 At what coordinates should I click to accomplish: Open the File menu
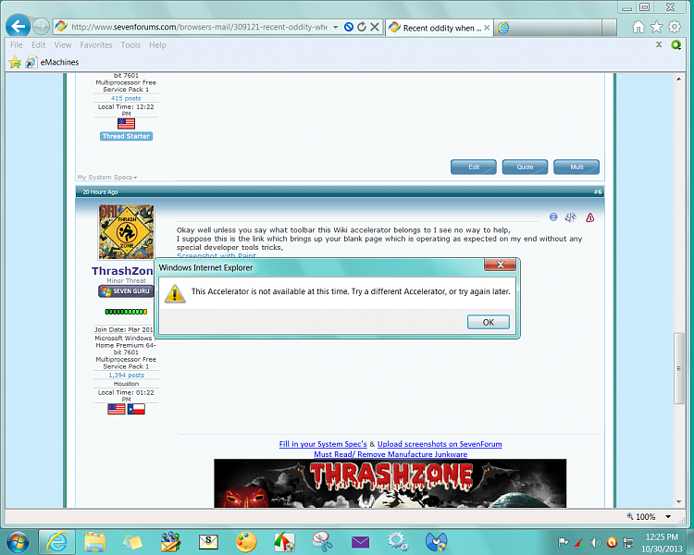(x=17, y=44)
